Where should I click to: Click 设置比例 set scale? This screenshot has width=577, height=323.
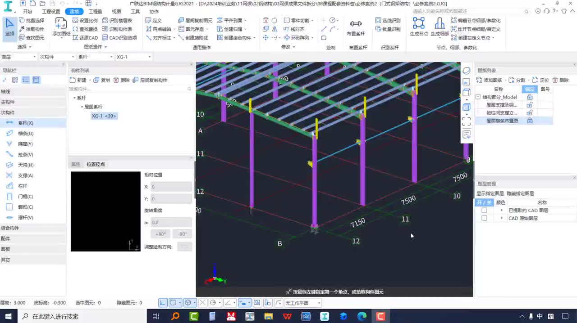click(84, 20)
